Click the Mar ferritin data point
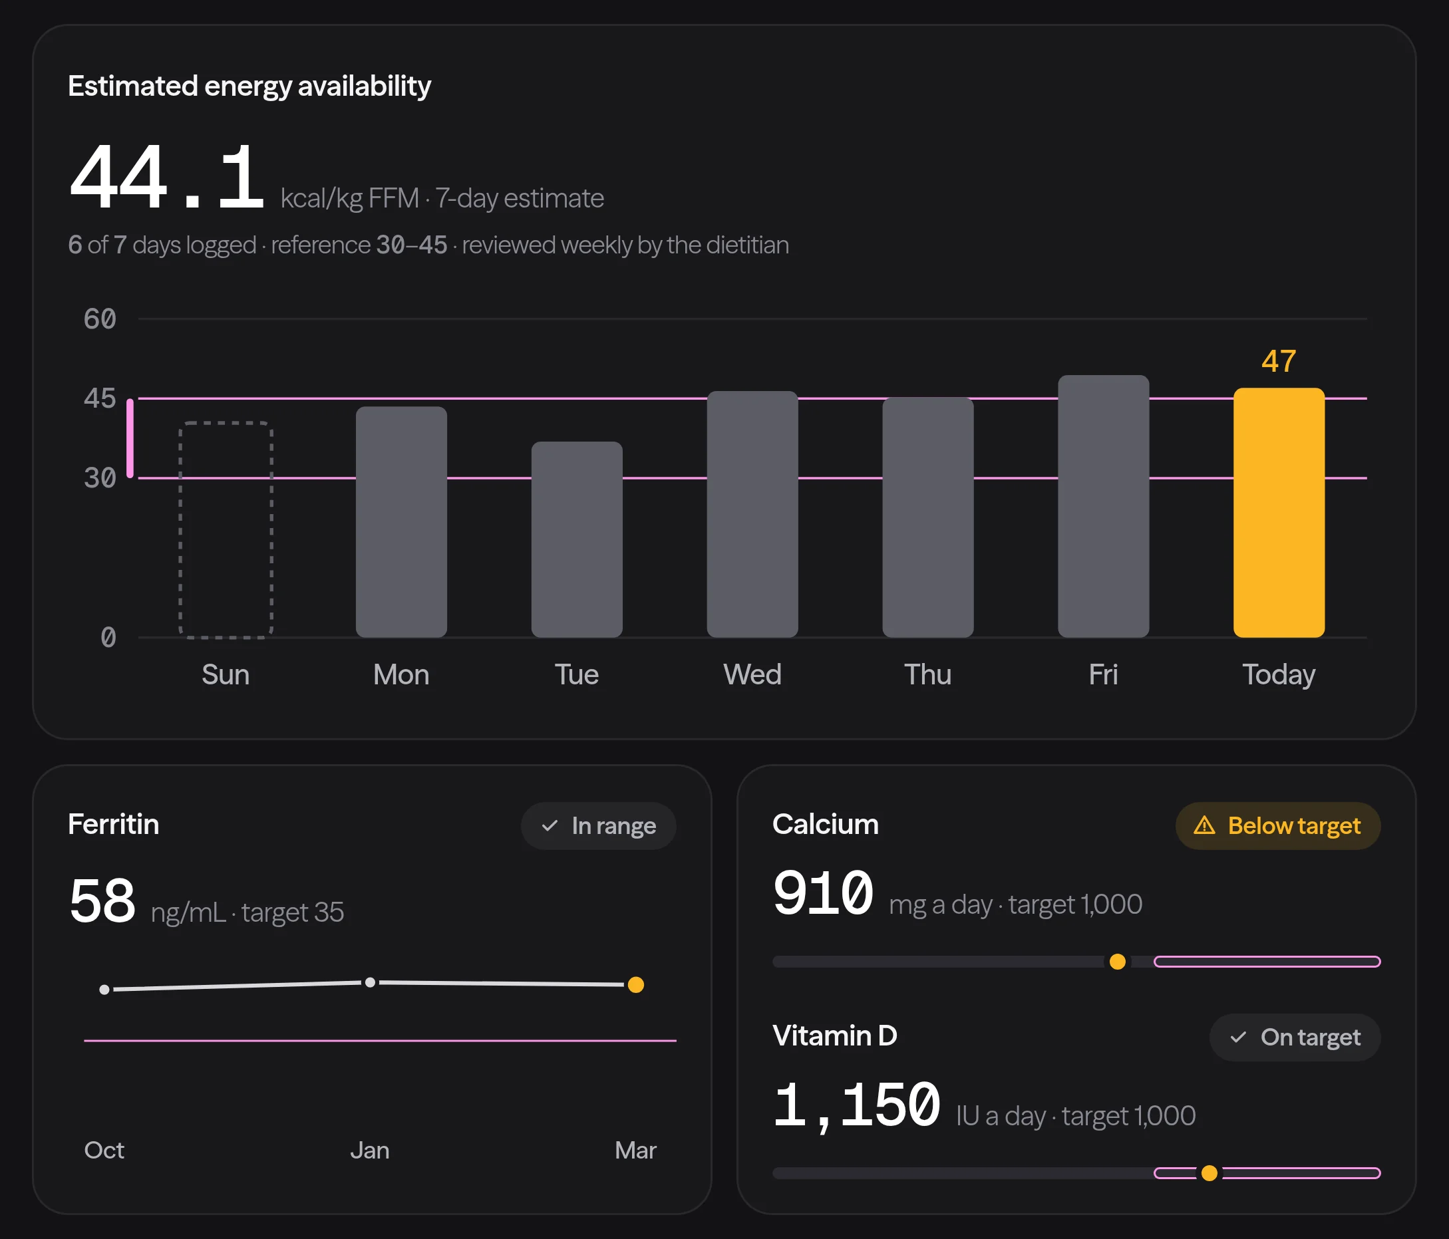The height and width of the screenshot is (1239, 1449). pyautogui.click(x=636, y=984)
